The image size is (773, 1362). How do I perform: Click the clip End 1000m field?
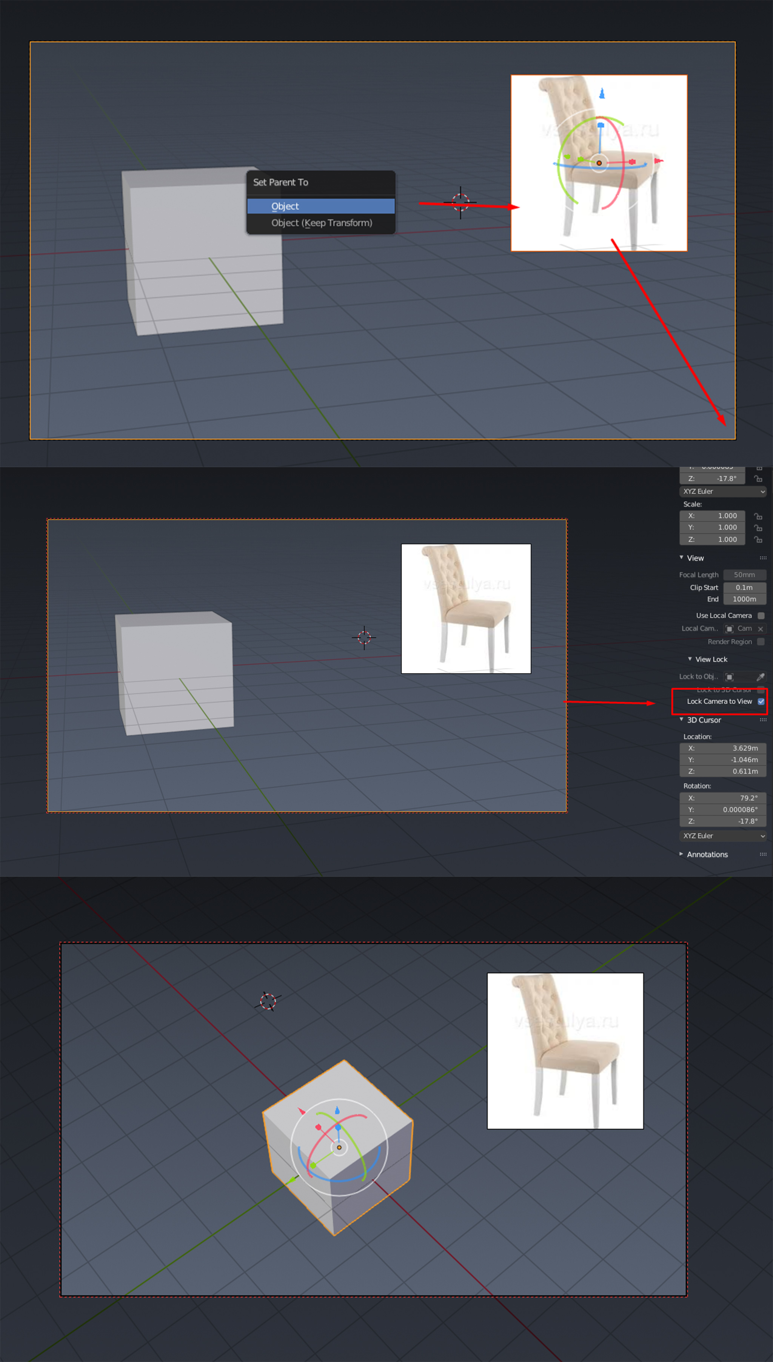(x=744, y=599)
